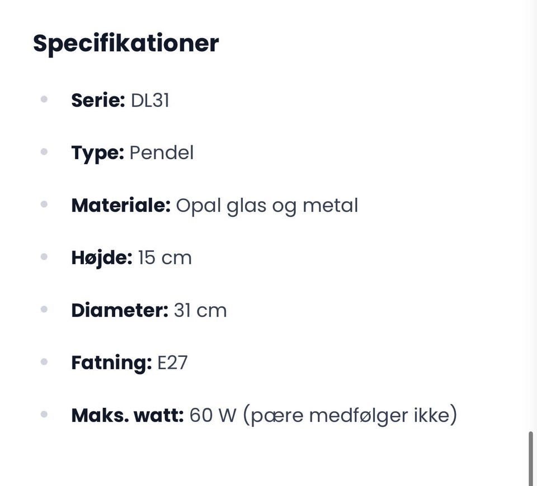Click the bold Højde label
537x486 pixels.
(x=102, y=258)
